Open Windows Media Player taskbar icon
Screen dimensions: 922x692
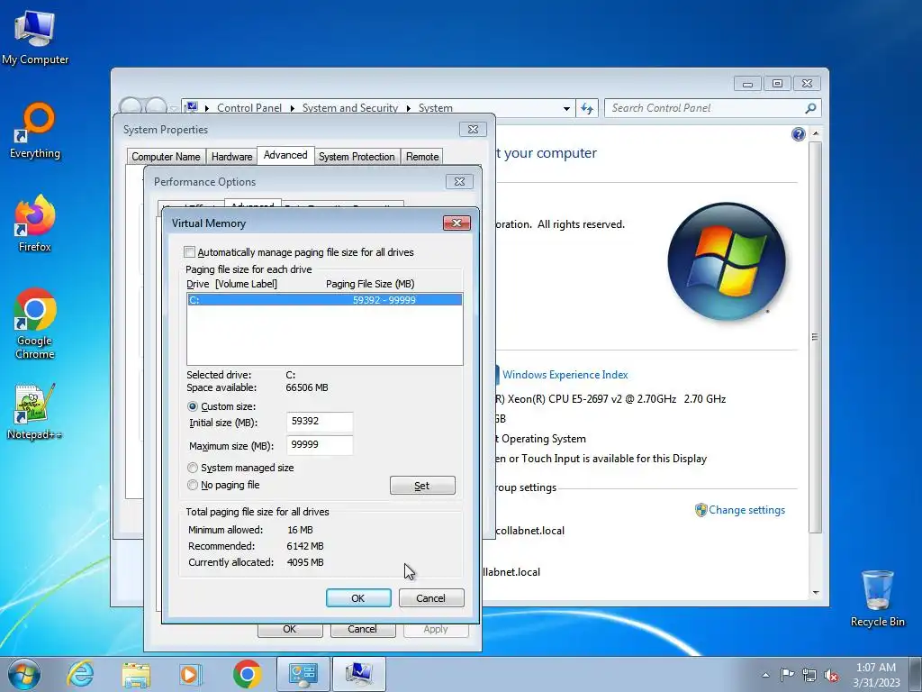pyautogui.click(x=191, y=674)
